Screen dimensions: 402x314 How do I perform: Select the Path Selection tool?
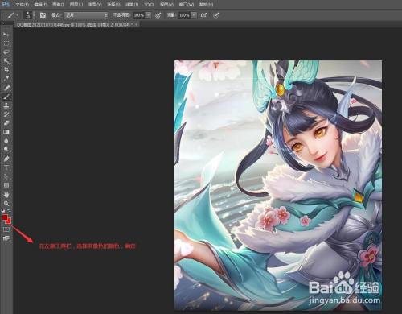(x=6, y=176)
